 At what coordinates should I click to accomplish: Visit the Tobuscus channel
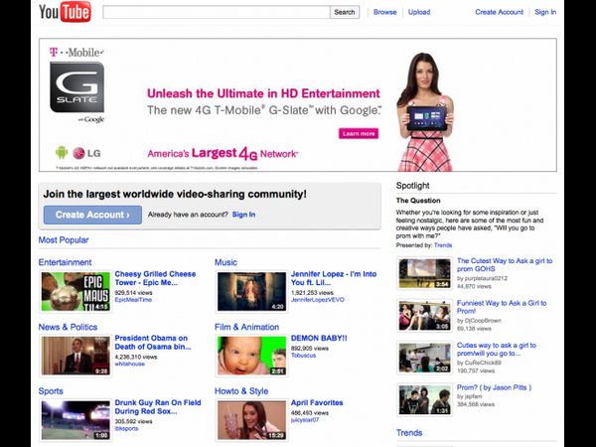pos(303,356)
